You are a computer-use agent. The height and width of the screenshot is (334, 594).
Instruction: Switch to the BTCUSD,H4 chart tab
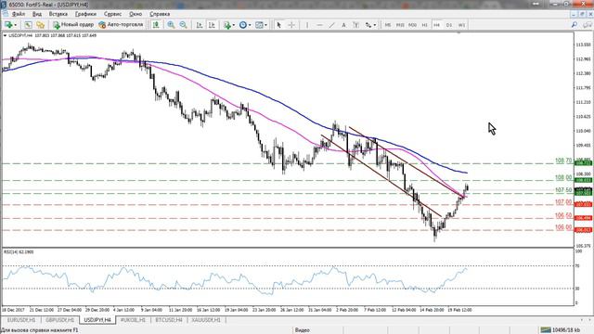point(169,320)
